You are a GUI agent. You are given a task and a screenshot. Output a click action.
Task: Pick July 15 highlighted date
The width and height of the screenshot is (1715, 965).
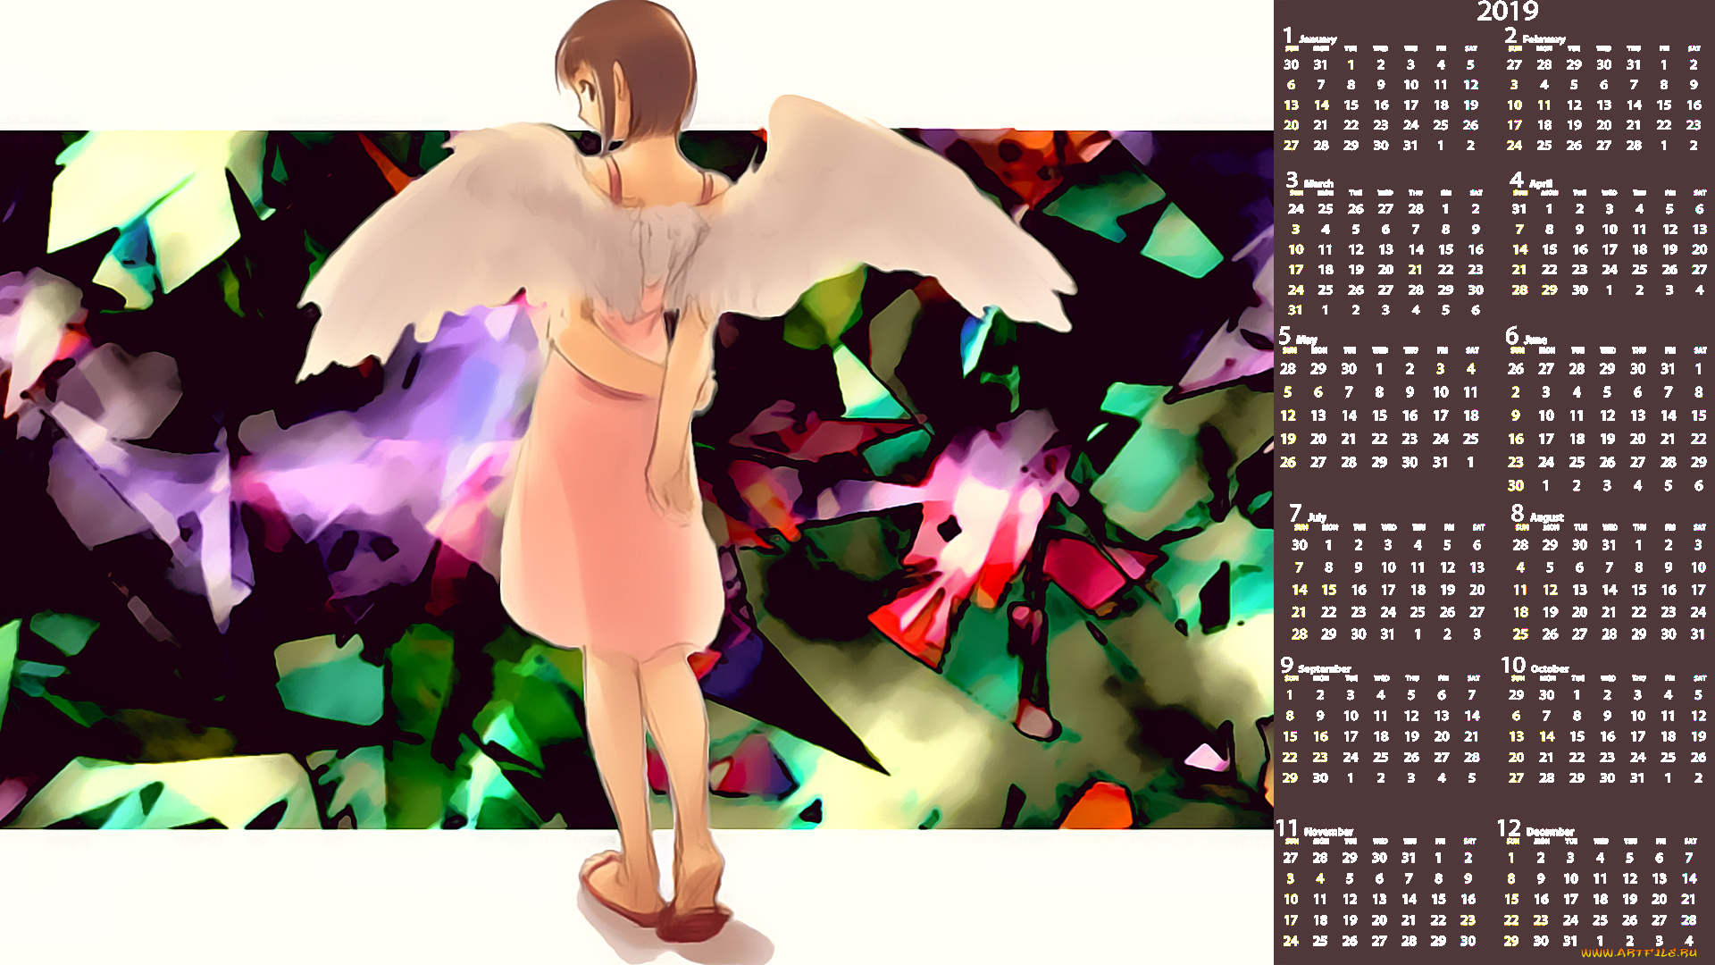coord(1329,590)
